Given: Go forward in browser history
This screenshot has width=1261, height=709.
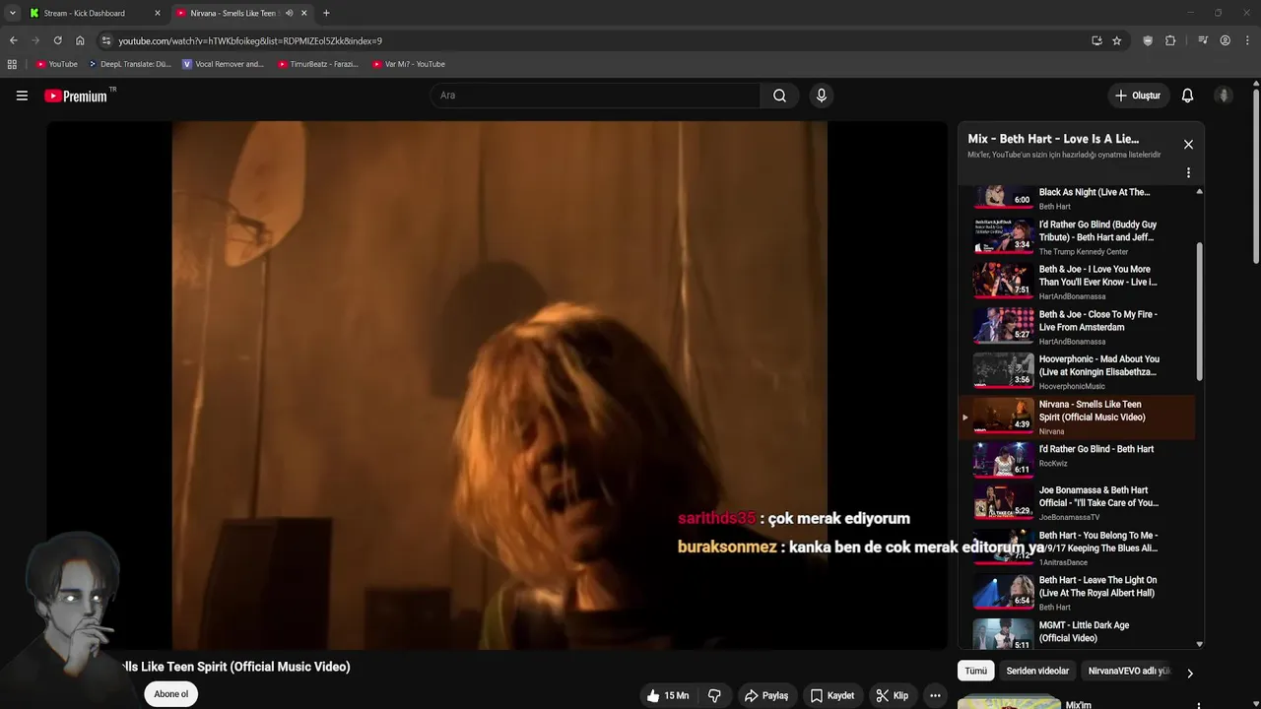Looking at the screenshot, I should 35,40.
